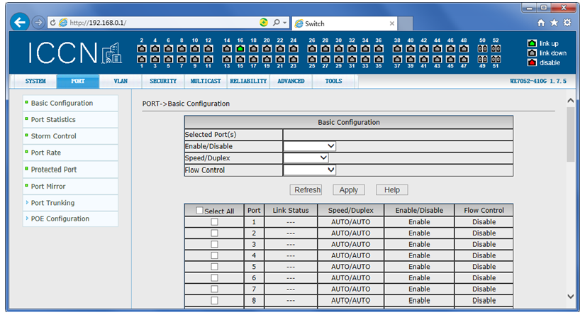Open Port Statistics in sidebar
The height and width of the screenshot is (315, 585).
click(x=53, y=120)
